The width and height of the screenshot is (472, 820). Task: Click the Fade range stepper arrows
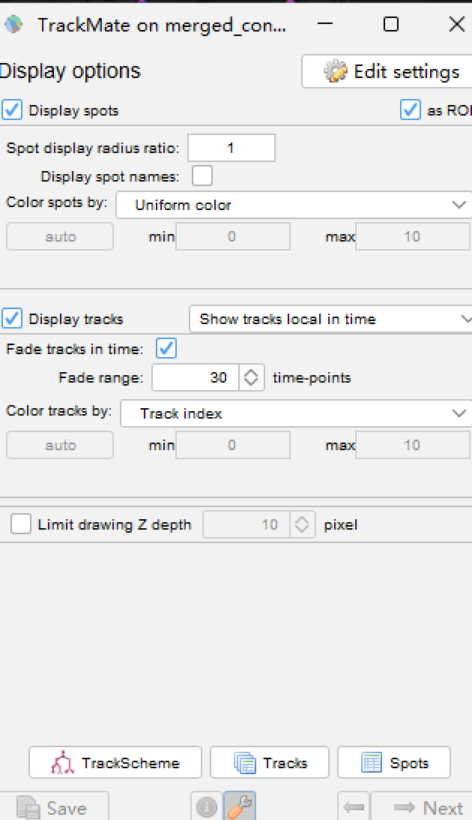click(252, 377)
